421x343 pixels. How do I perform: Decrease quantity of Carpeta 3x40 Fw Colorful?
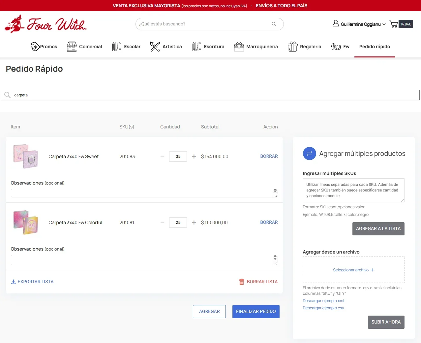[x=162, y=223]
